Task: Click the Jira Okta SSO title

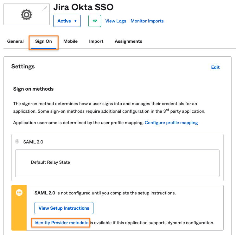Action: pyautogui.click(x=83, y=7)
